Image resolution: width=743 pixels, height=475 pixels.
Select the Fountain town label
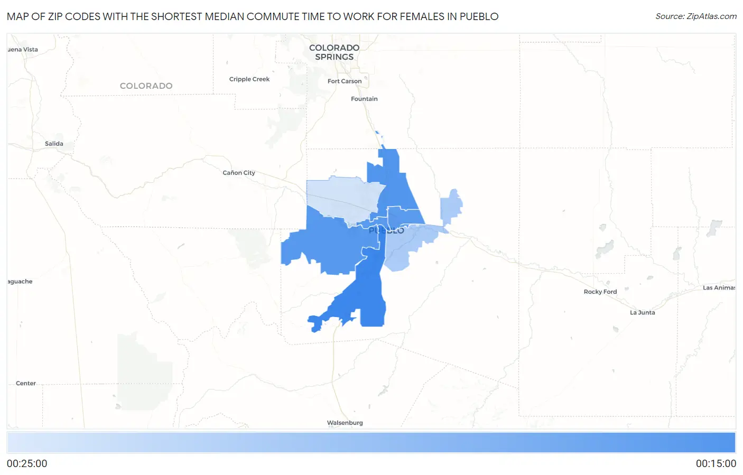coord(364,99)
